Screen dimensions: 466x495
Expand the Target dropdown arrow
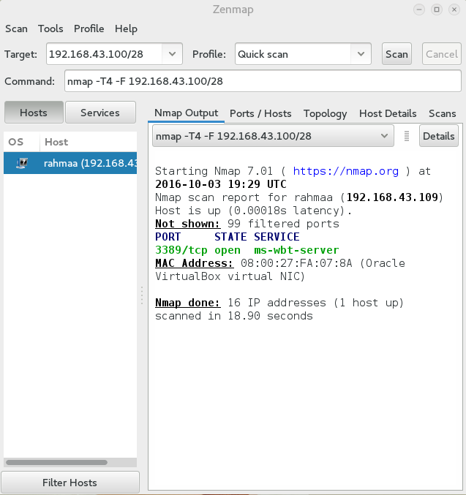coord(172,54)
